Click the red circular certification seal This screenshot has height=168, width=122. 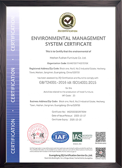tap(38, 134)
